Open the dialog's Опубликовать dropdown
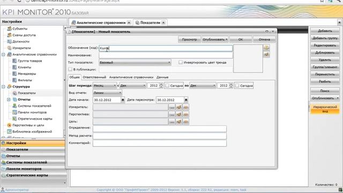Viewport: 343px width, 193px height. pos(215,40)
